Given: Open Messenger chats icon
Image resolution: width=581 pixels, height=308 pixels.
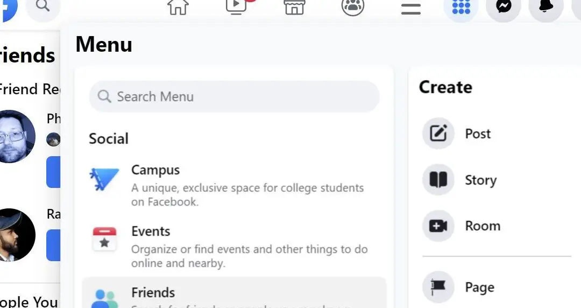Looking at the screenshot, I should pyautogui.click(x=504, y=6).
